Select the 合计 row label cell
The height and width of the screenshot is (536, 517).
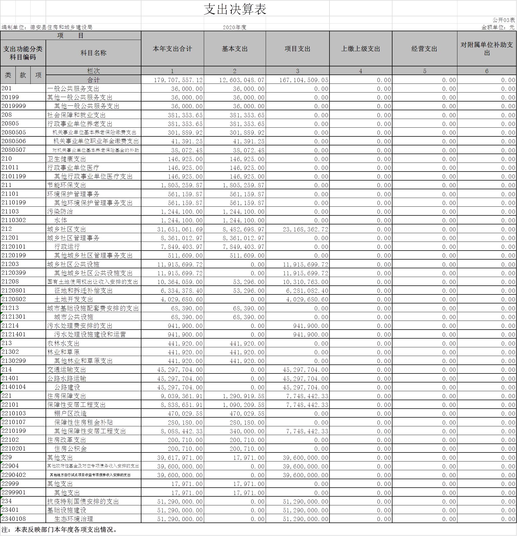pyautogui.click(x=93, y=80)
